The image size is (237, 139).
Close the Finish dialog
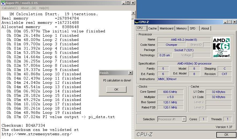pyautogui.click(x=131, y=73)
